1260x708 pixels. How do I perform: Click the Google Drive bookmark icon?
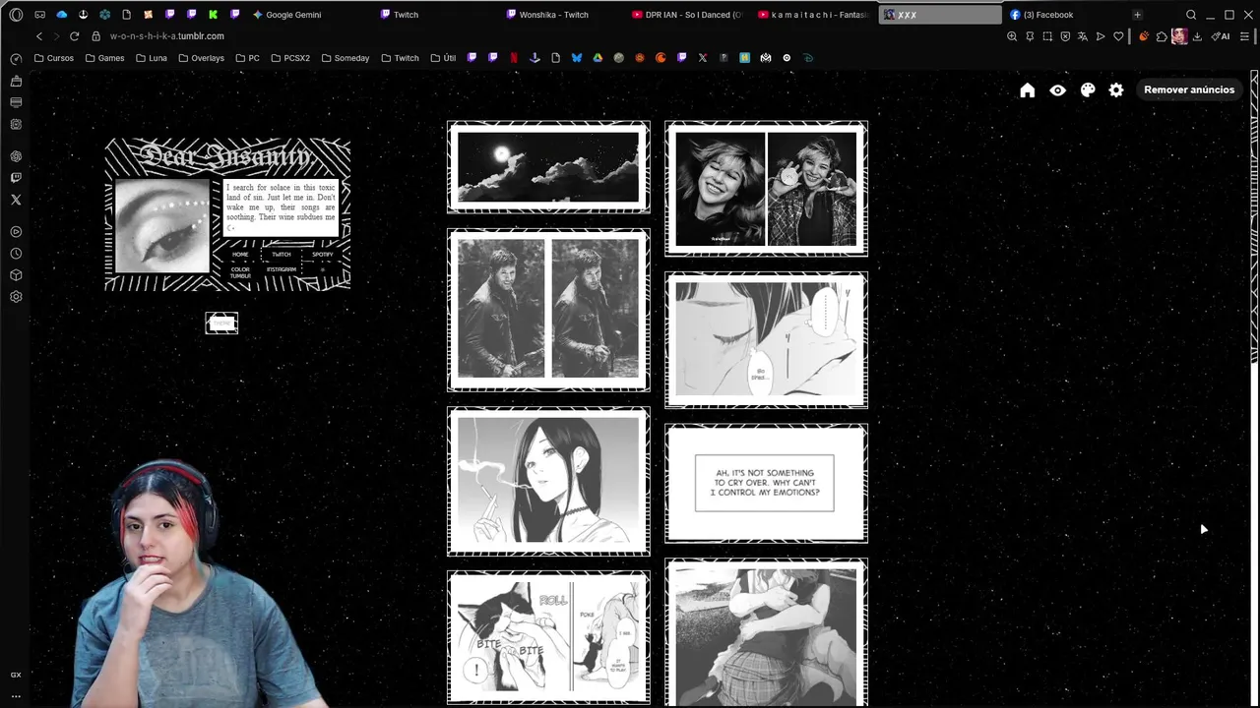598,58
